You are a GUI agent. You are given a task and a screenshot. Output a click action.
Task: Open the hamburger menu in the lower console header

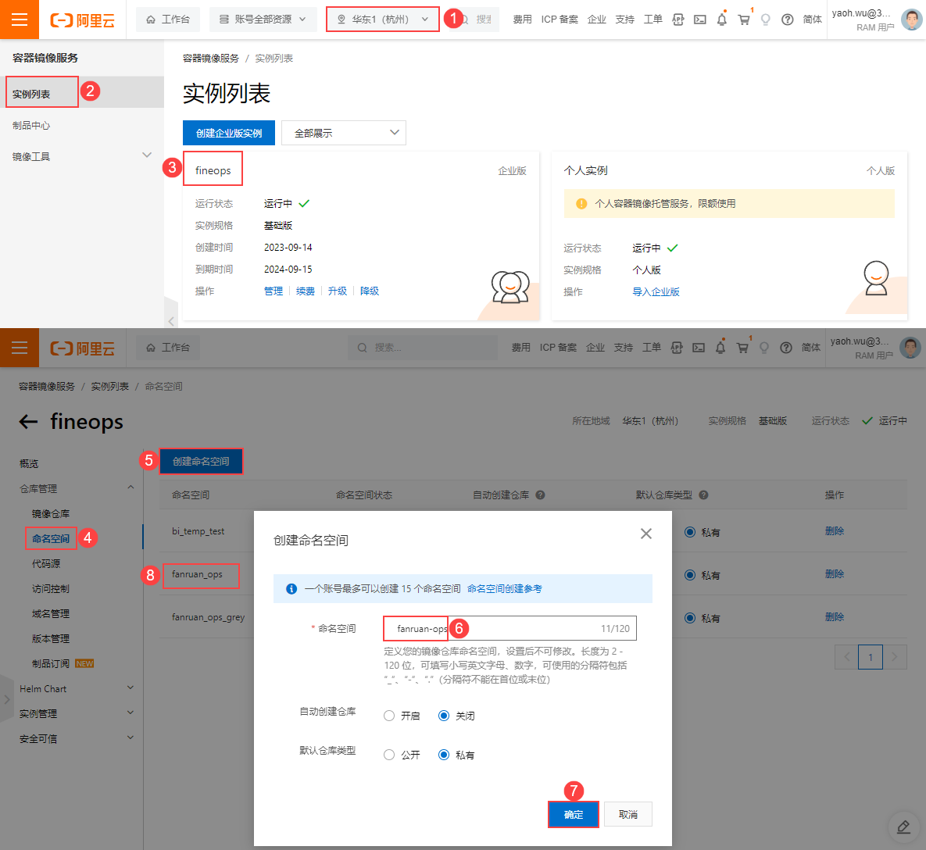pyautogui.click(x=20, y=348)
